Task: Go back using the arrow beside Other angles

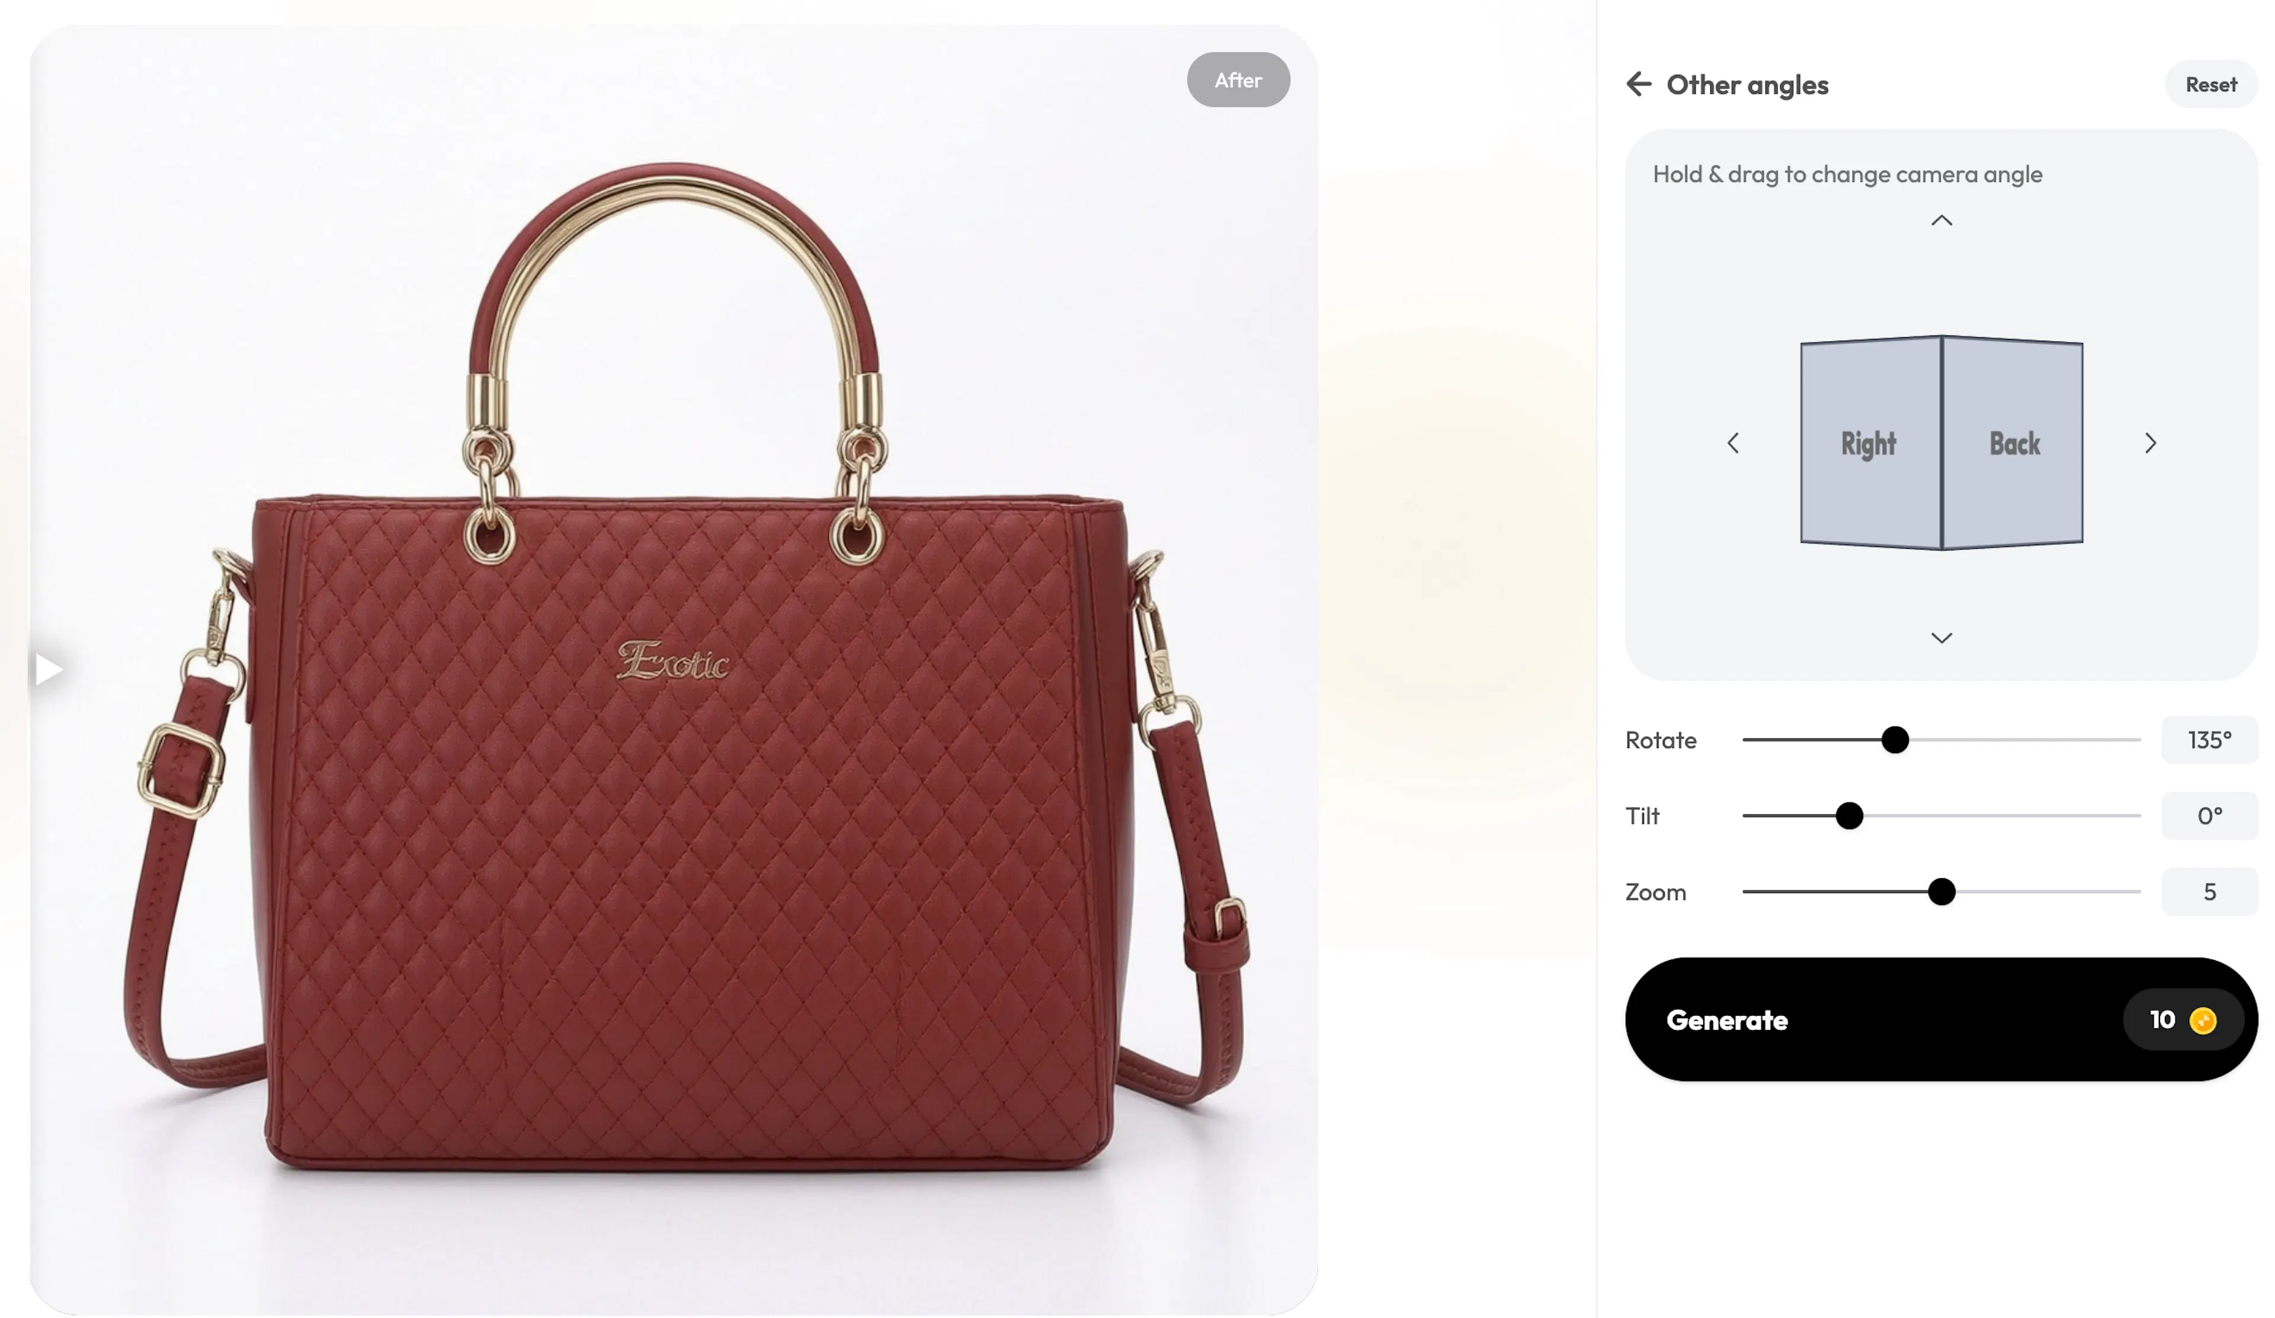Action: coord(1639,84)
